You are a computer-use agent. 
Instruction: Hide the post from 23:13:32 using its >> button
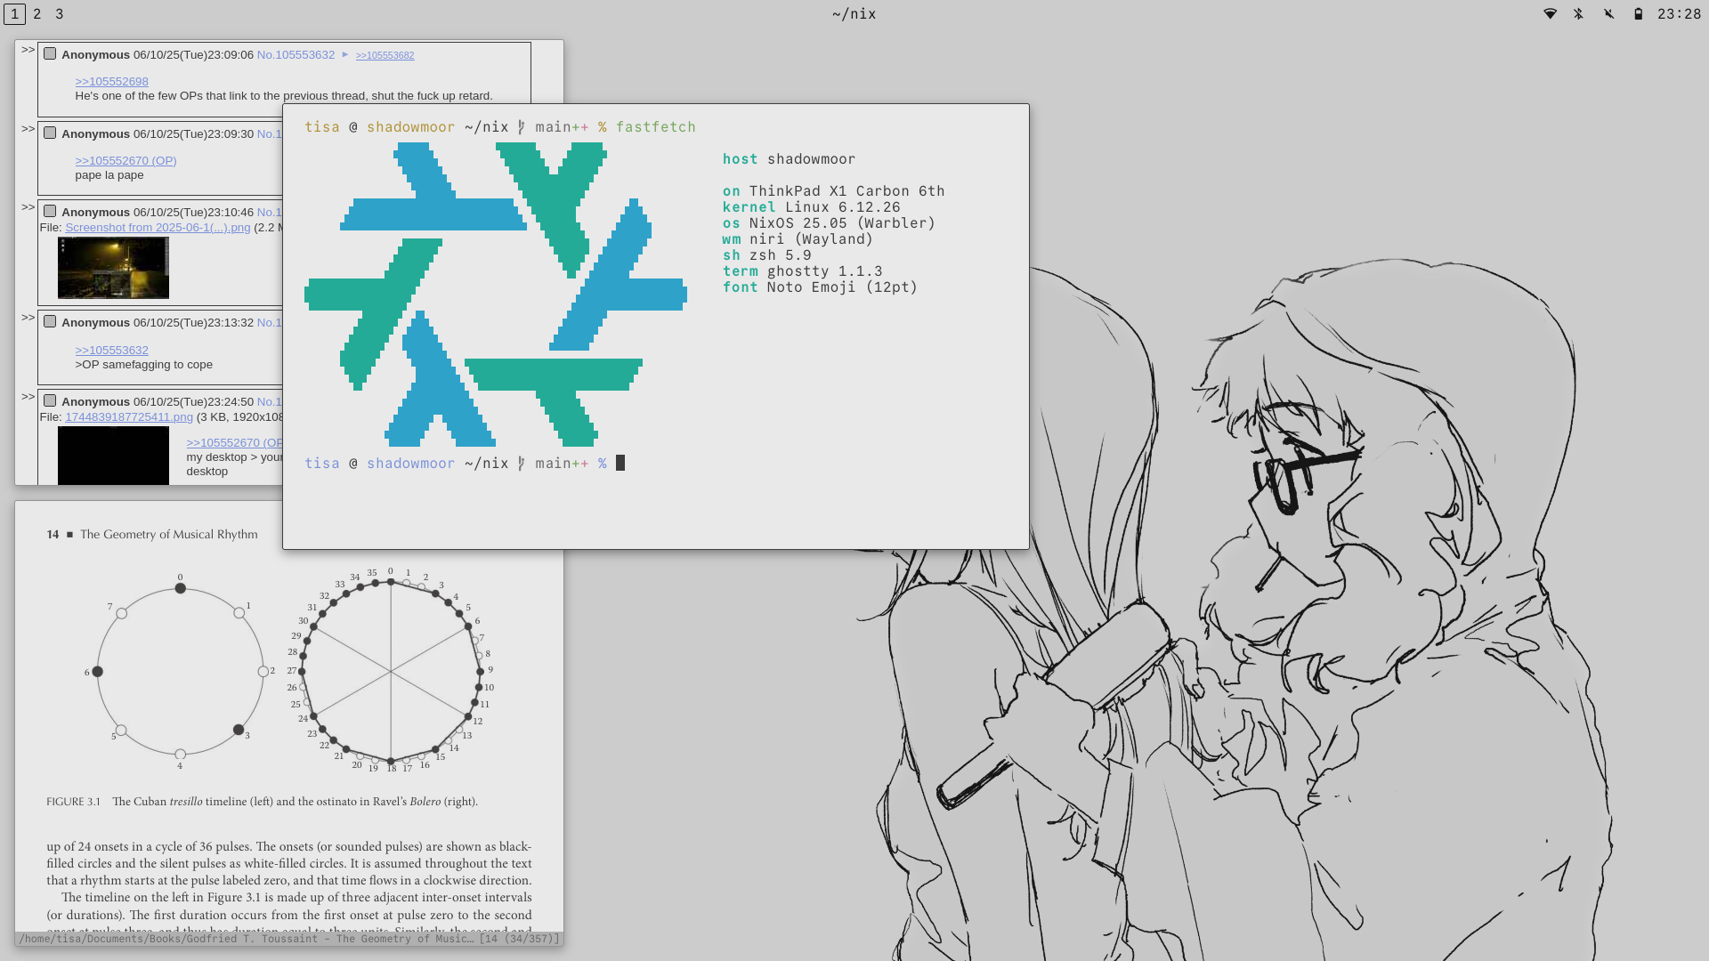[x=28, y=318]
